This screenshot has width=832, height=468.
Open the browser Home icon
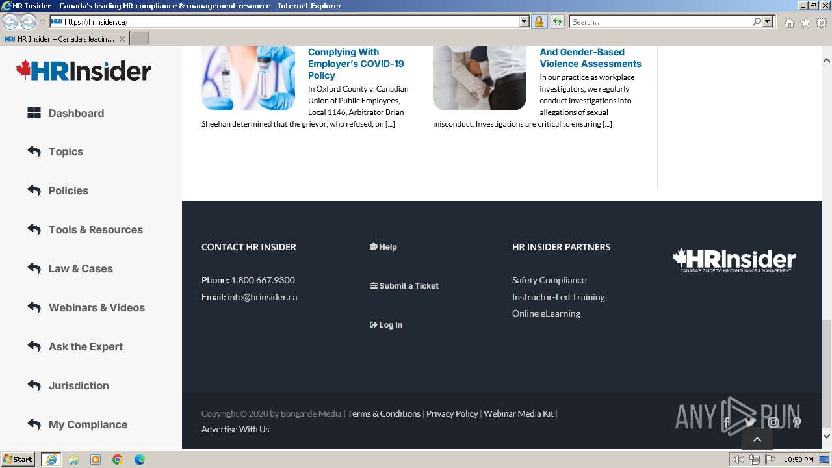789,23
